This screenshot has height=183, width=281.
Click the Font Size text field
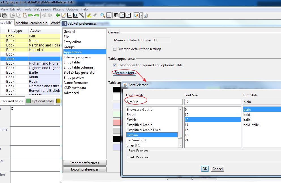click(x=212, y=102)
